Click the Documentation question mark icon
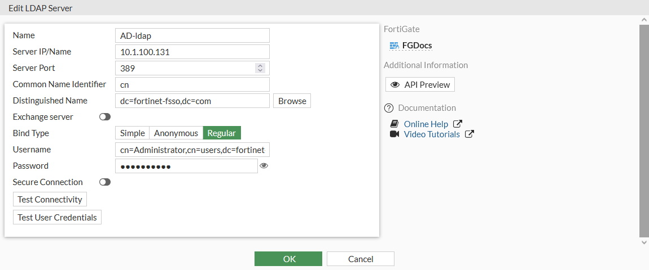The width and height of the screenshot is (649, 270). (x=388, y=108)
